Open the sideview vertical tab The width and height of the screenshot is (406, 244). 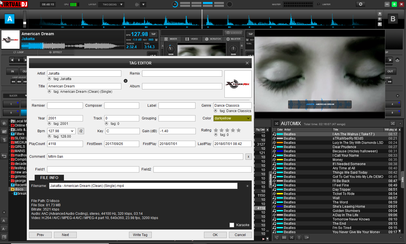[x=270, y=180]
